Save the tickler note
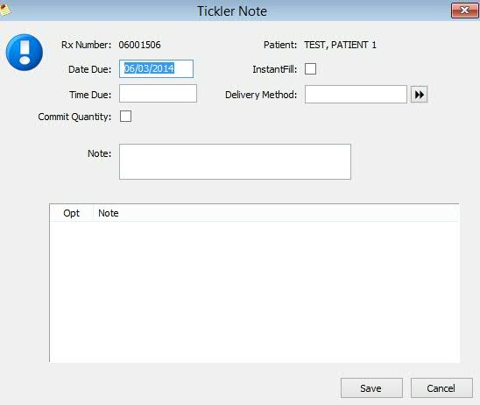 coord(371,388)
